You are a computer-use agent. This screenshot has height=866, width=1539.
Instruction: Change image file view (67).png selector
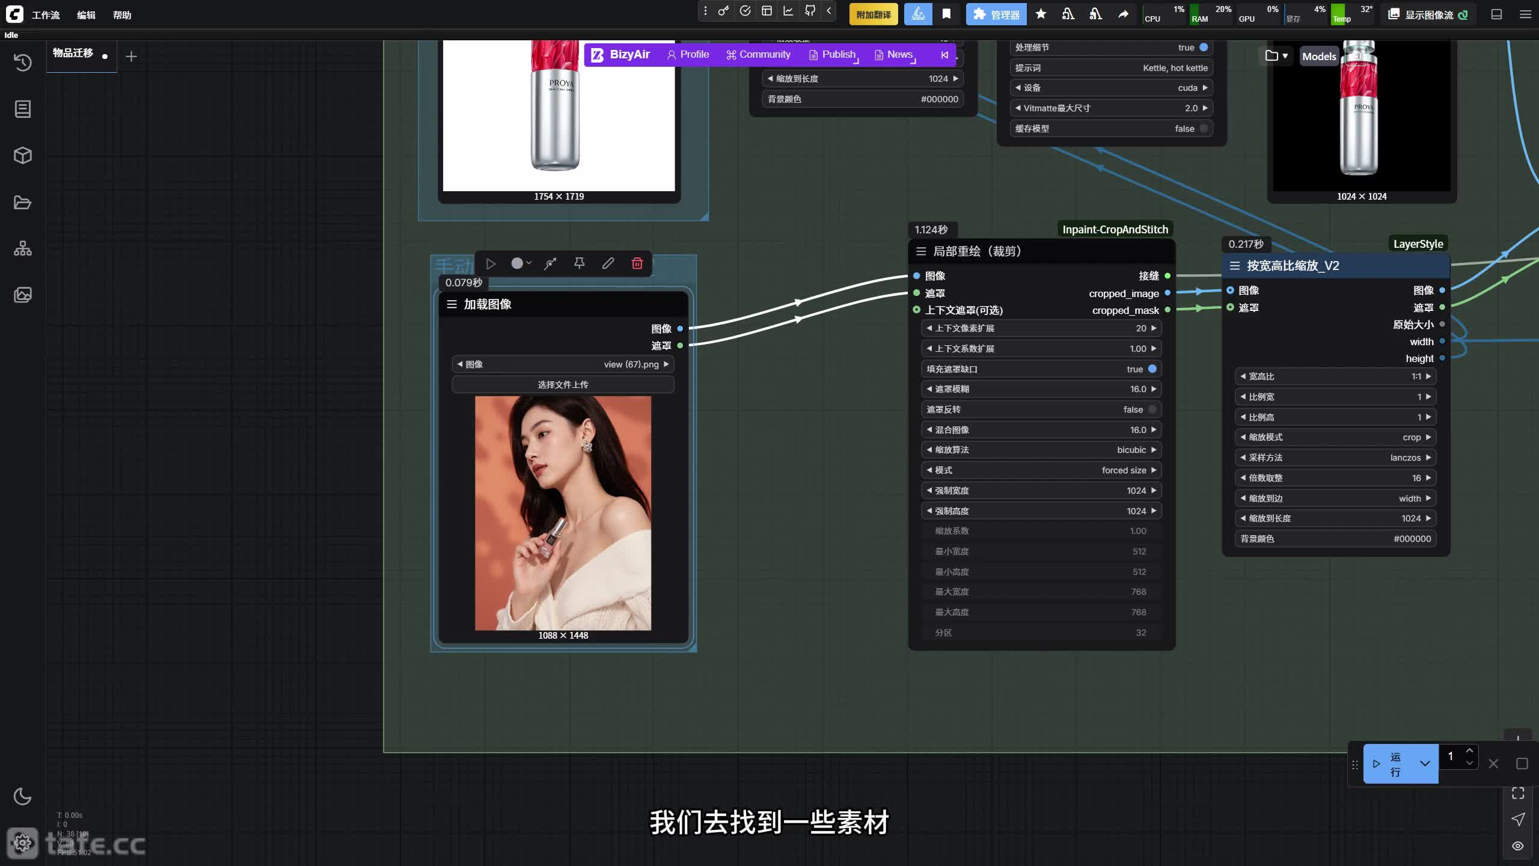click(x=563, y=364)
